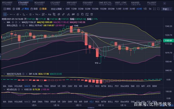
Task: Switch to the LTC/USDT tab
Action: [x=55, y=4]
